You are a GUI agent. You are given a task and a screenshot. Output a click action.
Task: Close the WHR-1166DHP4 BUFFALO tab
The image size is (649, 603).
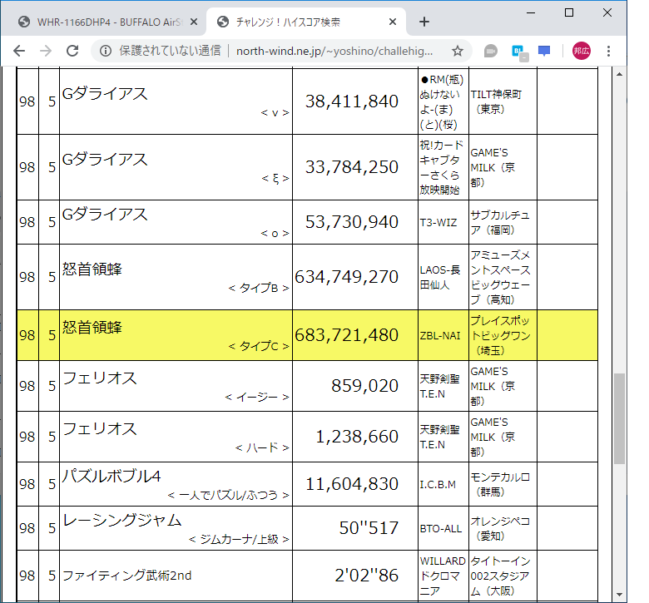coord(193,22)
